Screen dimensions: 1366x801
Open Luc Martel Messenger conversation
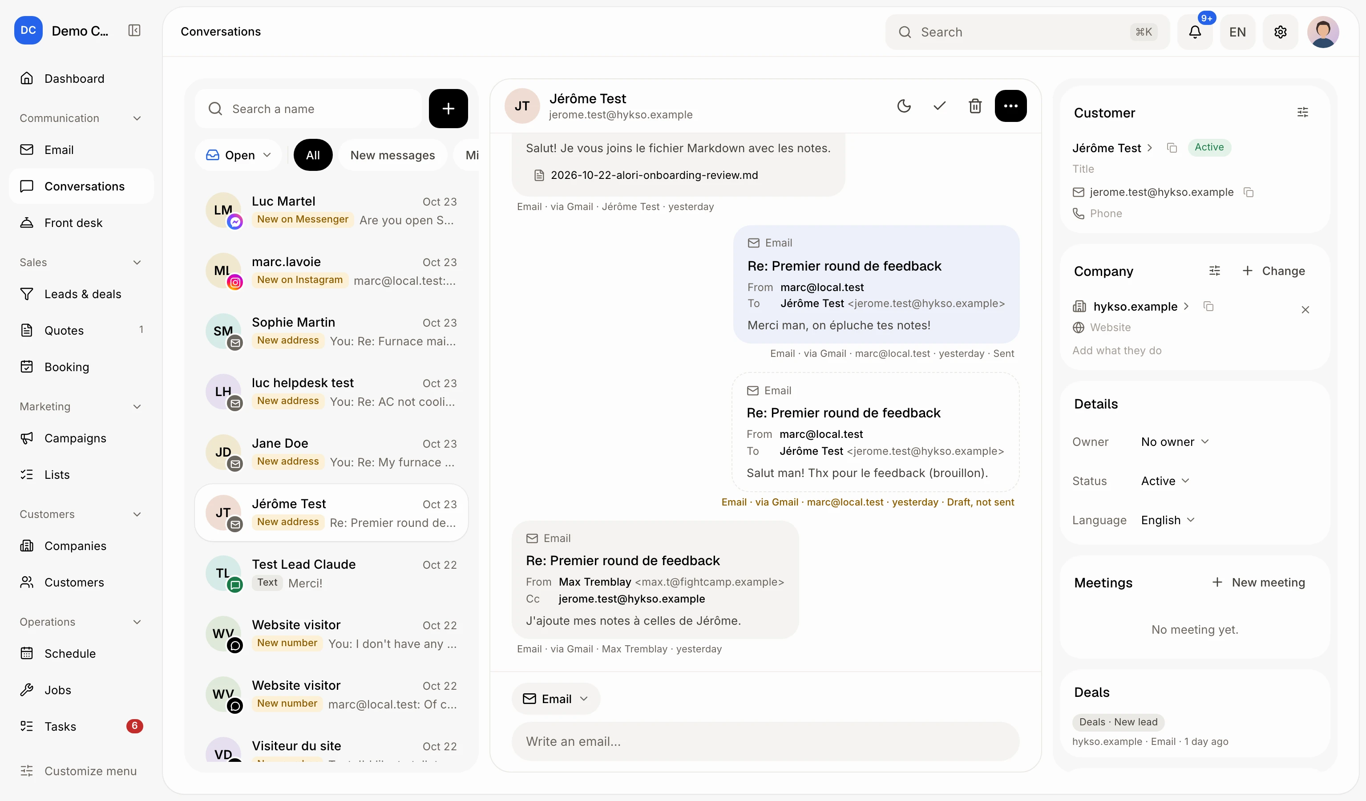pyautogui.click(x=331, y=210)
